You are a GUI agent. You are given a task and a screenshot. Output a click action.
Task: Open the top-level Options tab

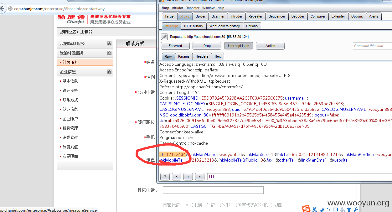(357, 16)
